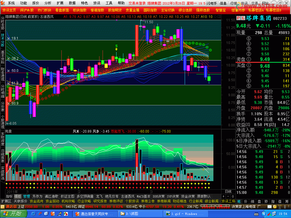Select the 基本资料 side tab

[3, 57]
